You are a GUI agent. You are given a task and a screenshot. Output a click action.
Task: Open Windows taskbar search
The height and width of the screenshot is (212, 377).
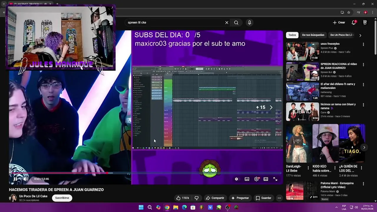tap(150, 207)
